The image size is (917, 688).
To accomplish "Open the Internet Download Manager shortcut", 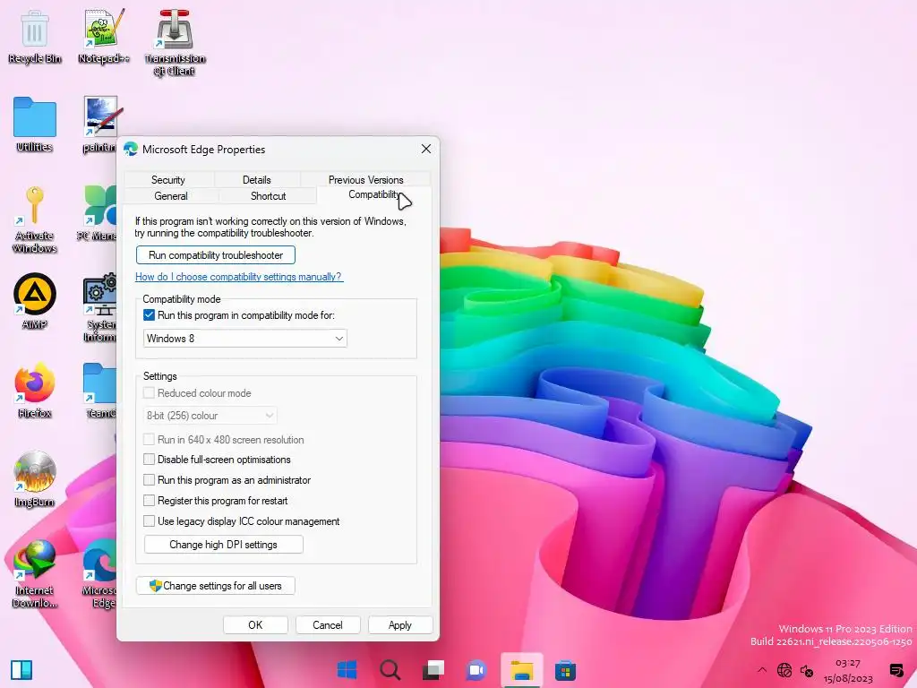I will coord(35,573).
